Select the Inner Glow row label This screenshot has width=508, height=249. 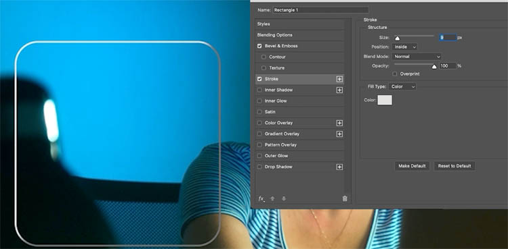(x=276, y=101)
